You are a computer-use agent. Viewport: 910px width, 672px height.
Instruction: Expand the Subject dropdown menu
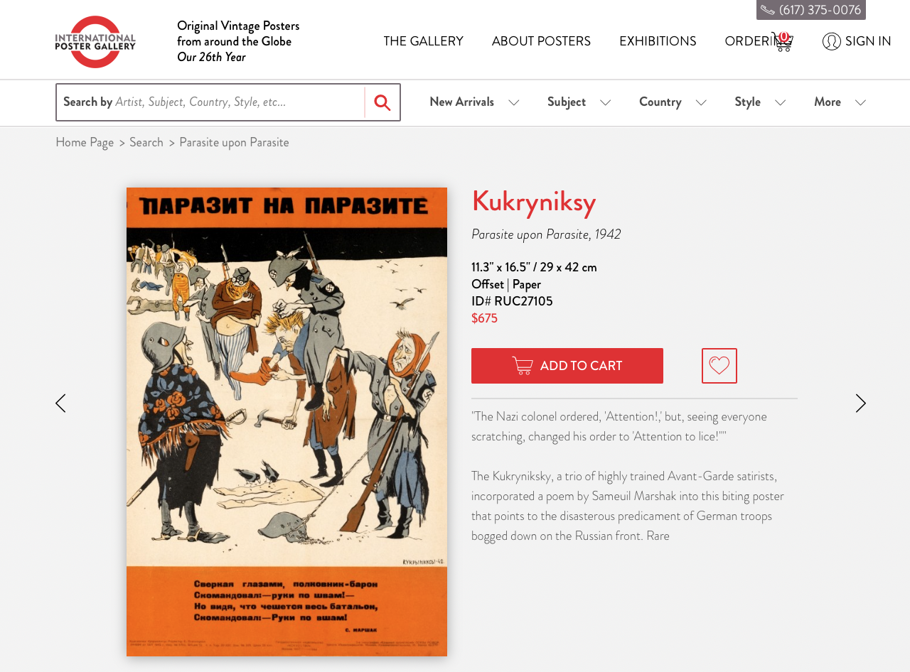coord(579,102)
